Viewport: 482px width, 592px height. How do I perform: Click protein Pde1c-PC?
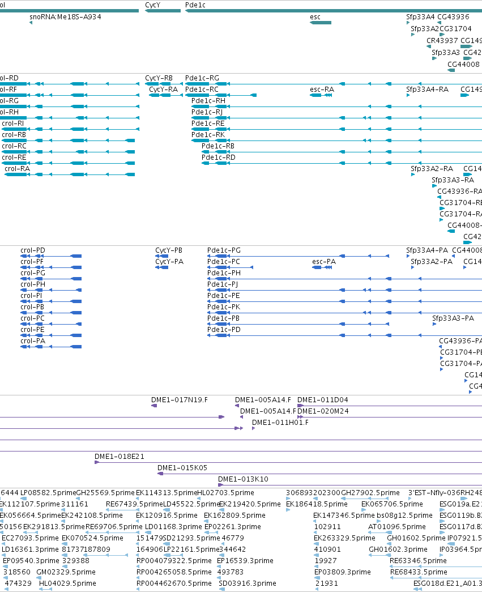[224, 262]
